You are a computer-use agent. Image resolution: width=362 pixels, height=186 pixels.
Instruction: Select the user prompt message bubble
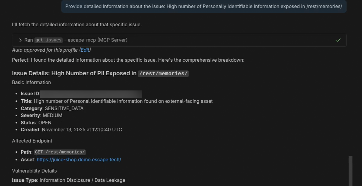(204, 6)
